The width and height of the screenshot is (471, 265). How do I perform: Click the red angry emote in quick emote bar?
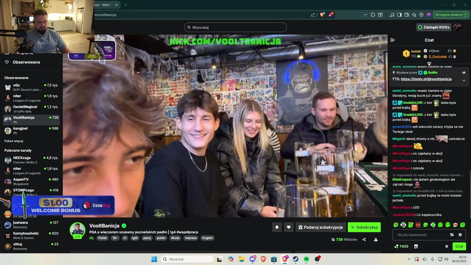(x=418, y=225)
